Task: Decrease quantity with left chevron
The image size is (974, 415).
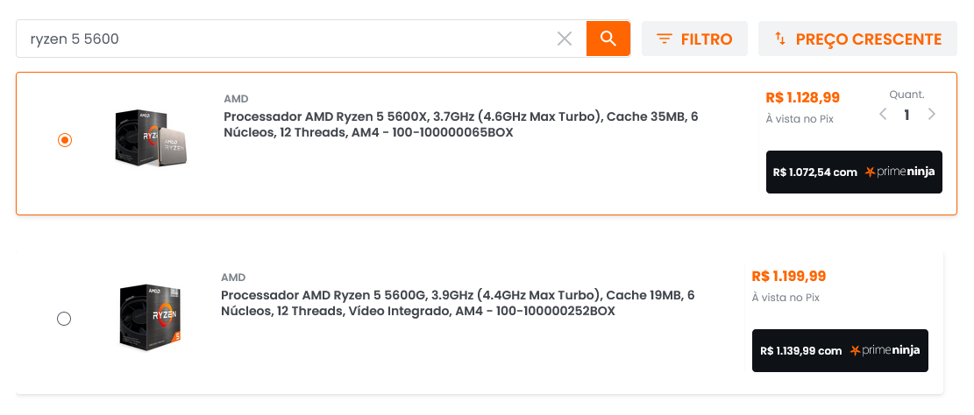Action: [x=884, y=114]
